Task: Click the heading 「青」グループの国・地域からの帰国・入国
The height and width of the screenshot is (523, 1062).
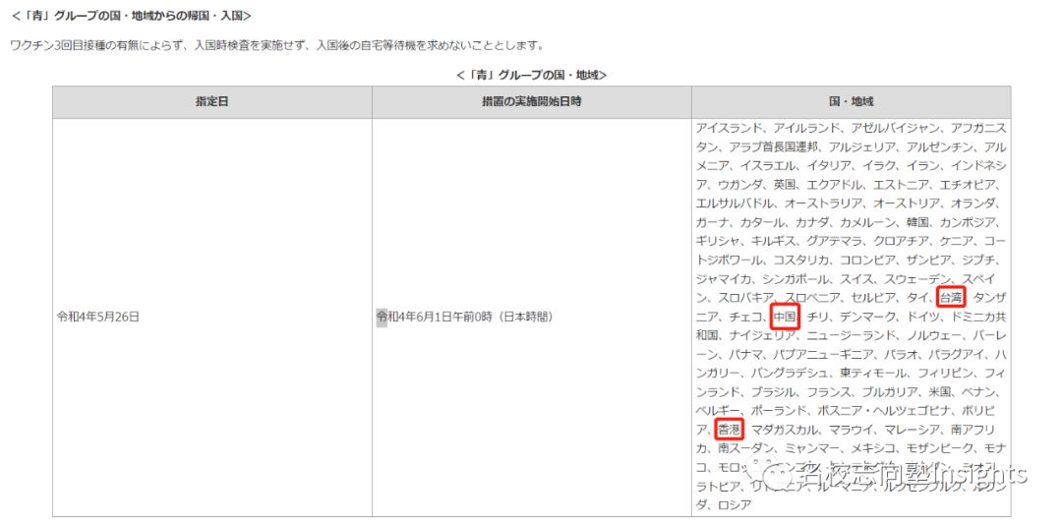Action: (132, 14)
